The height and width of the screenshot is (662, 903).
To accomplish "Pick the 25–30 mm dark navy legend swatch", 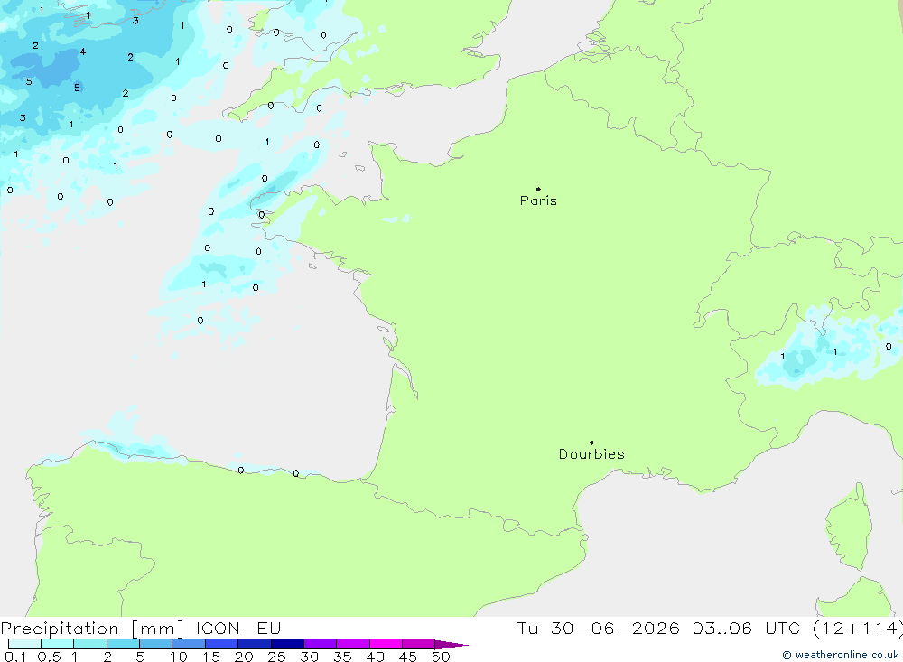I will pos(287,644).
